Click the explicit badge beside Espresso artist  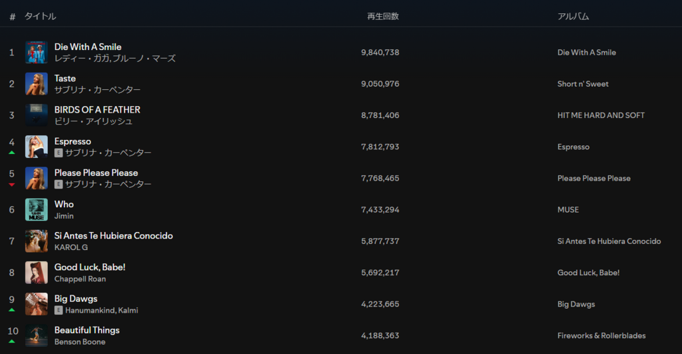point(59,153)
